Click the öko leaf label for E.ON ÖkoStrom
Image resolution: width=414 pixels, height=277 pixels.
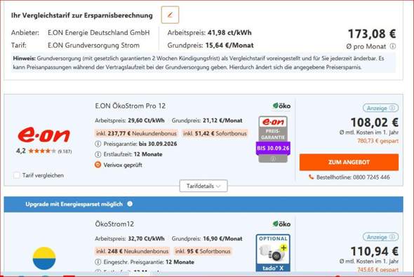(281, 106)
